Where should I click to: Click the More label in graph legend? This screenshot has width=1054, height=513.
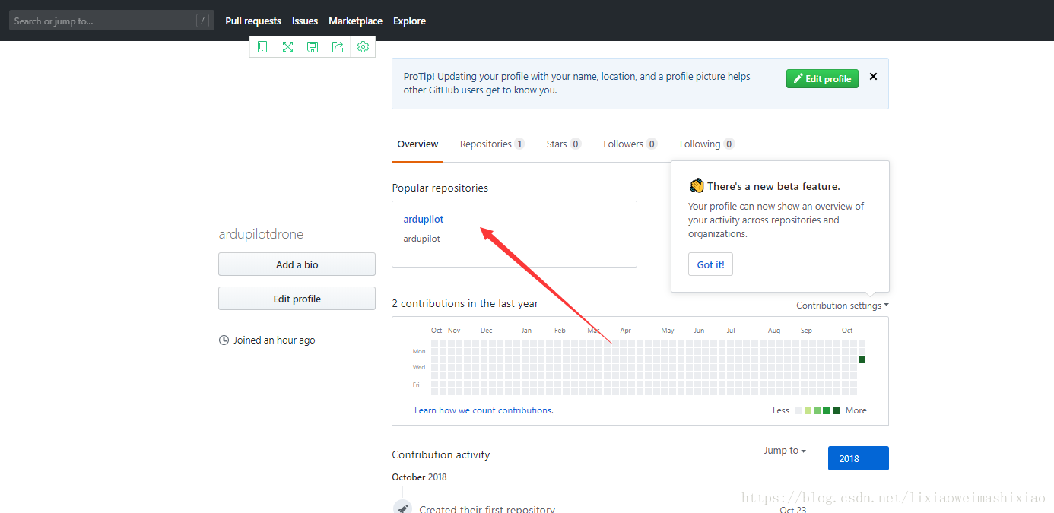coord(856,410)
